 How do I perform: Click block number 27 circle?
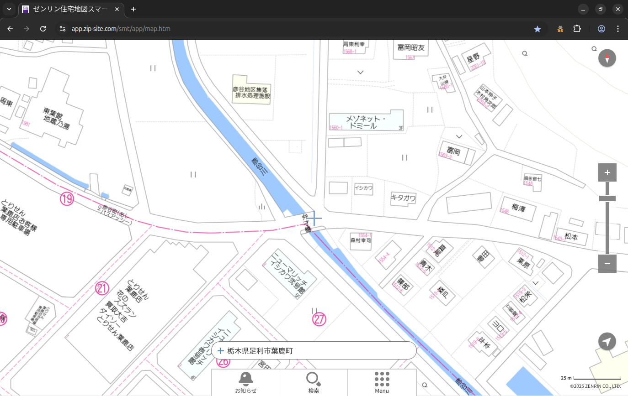(x=319, y=319)
